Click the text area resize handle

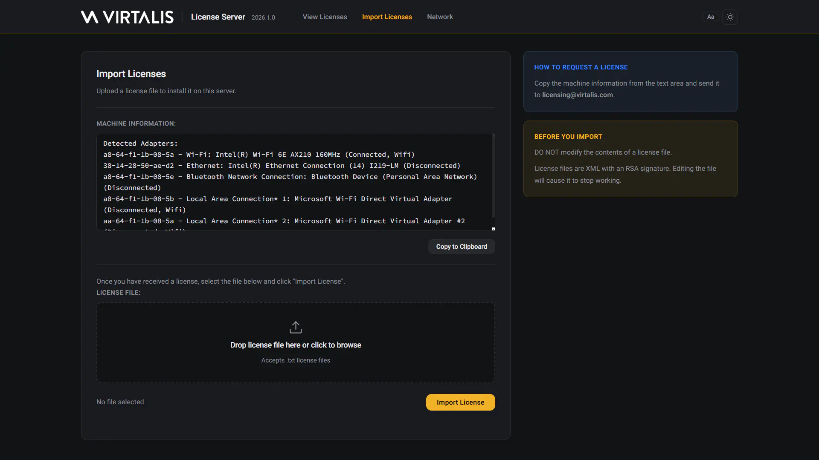click(x=493, y=229)
